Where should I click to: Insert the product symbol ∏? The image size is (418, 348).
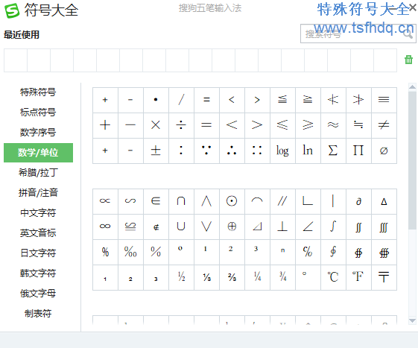click(358, 151)
